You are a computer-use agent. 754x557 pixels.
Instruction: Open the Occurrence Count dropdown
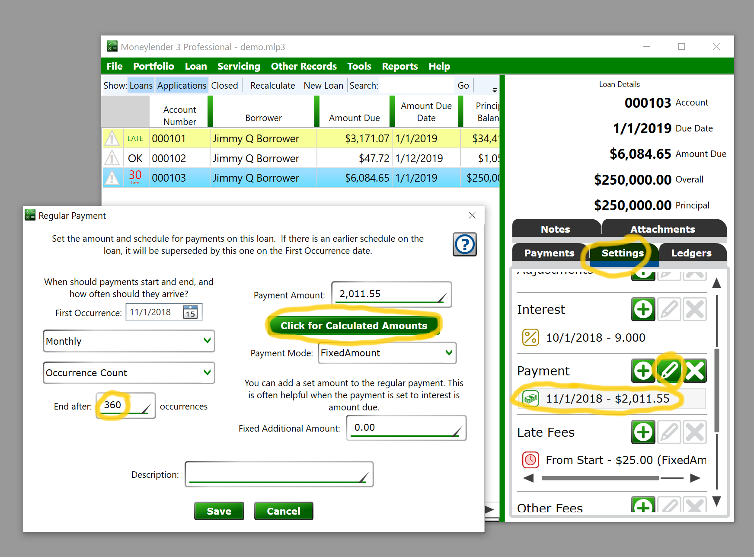point(129,373)
